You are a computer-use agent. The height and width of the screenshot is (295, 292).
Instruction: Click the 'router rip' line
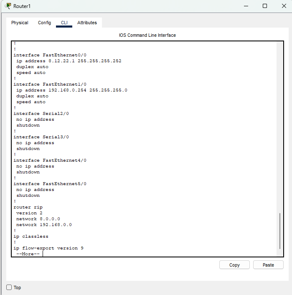(28, 207)
